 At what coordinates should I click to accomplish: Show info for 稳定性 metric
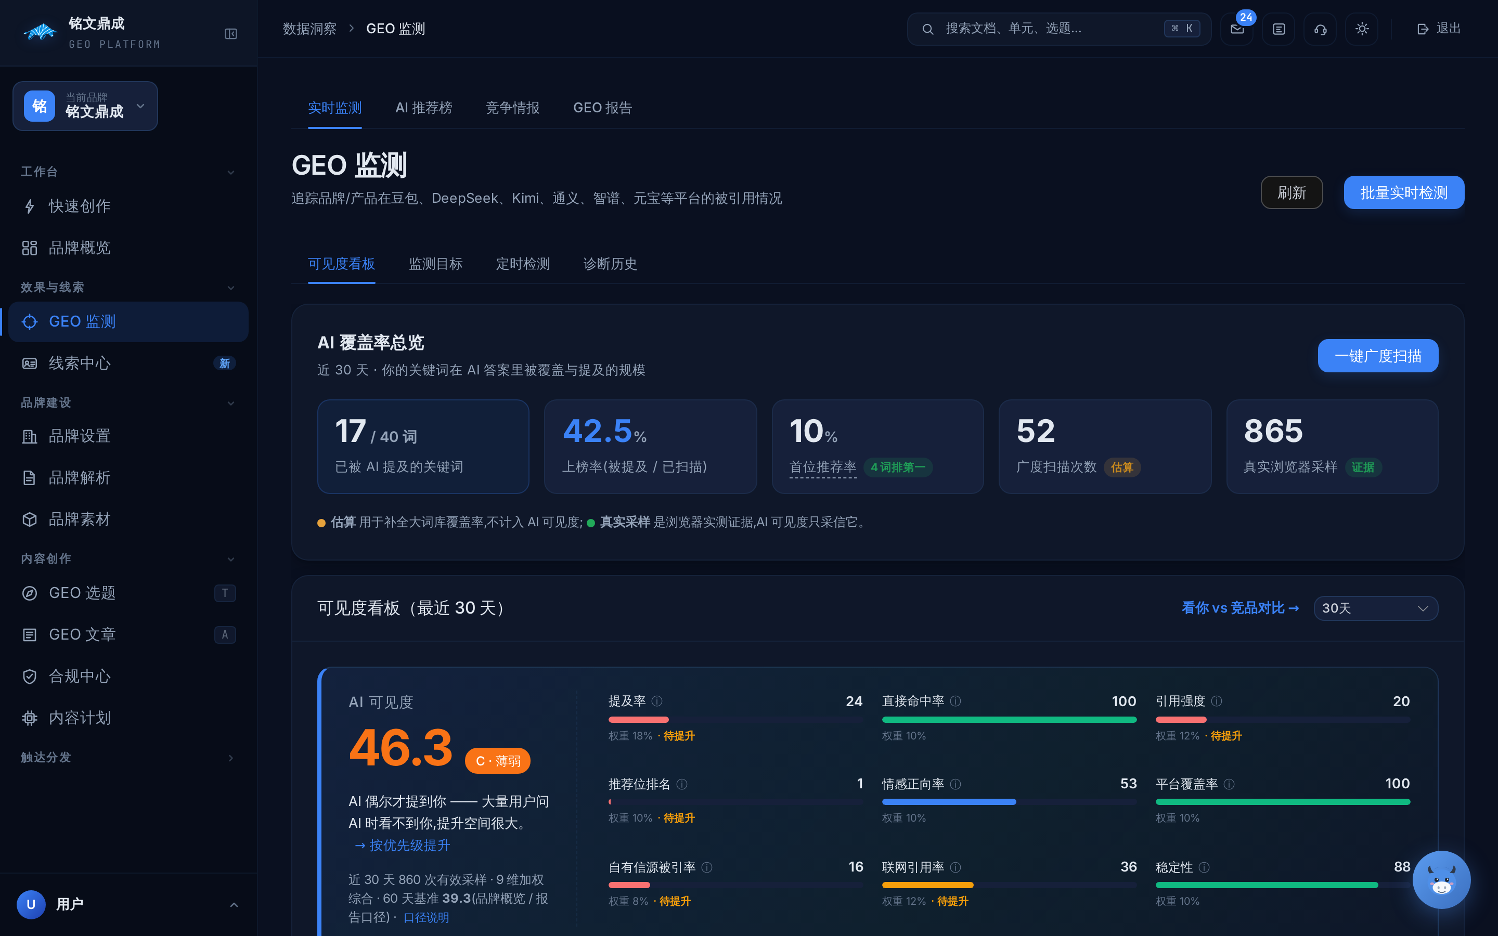coord(1205,867)
